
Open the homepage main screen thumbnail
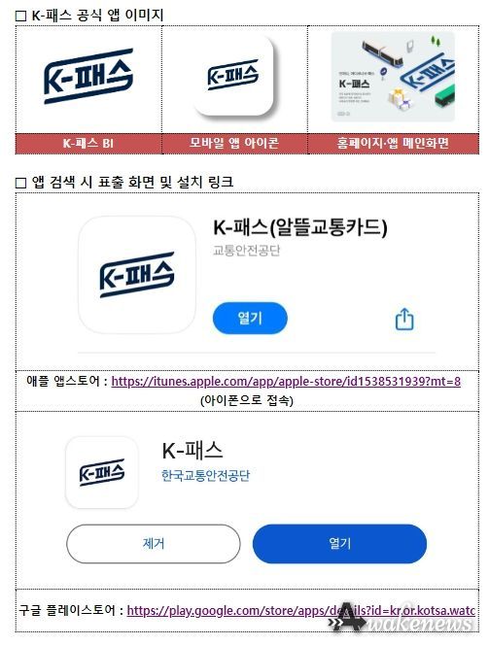[x=393, y=78]
